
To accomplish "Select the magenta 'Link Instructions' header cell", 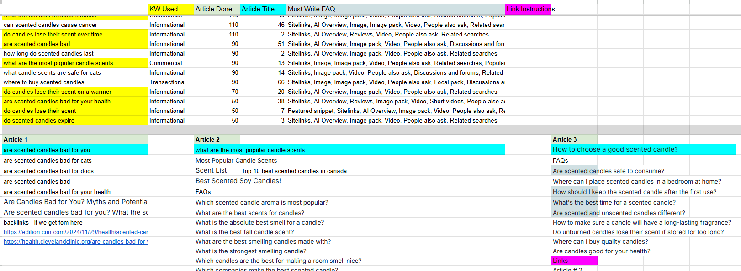I will pyautogui.click(x=528, y=9).
